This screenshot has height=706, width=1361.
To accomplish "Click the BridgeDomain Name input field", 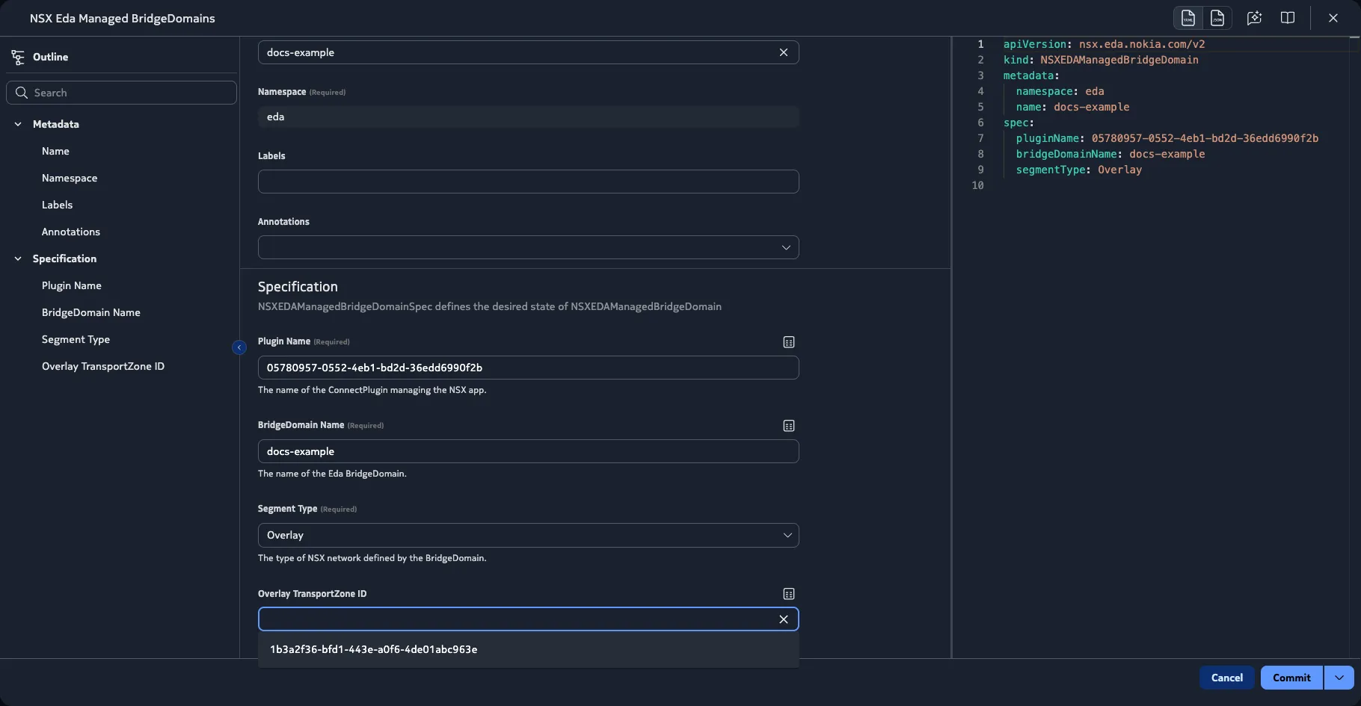I will 528,451.
